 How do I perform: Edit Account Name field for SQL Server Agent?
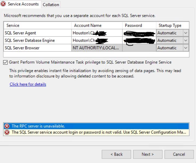[97, 33]
